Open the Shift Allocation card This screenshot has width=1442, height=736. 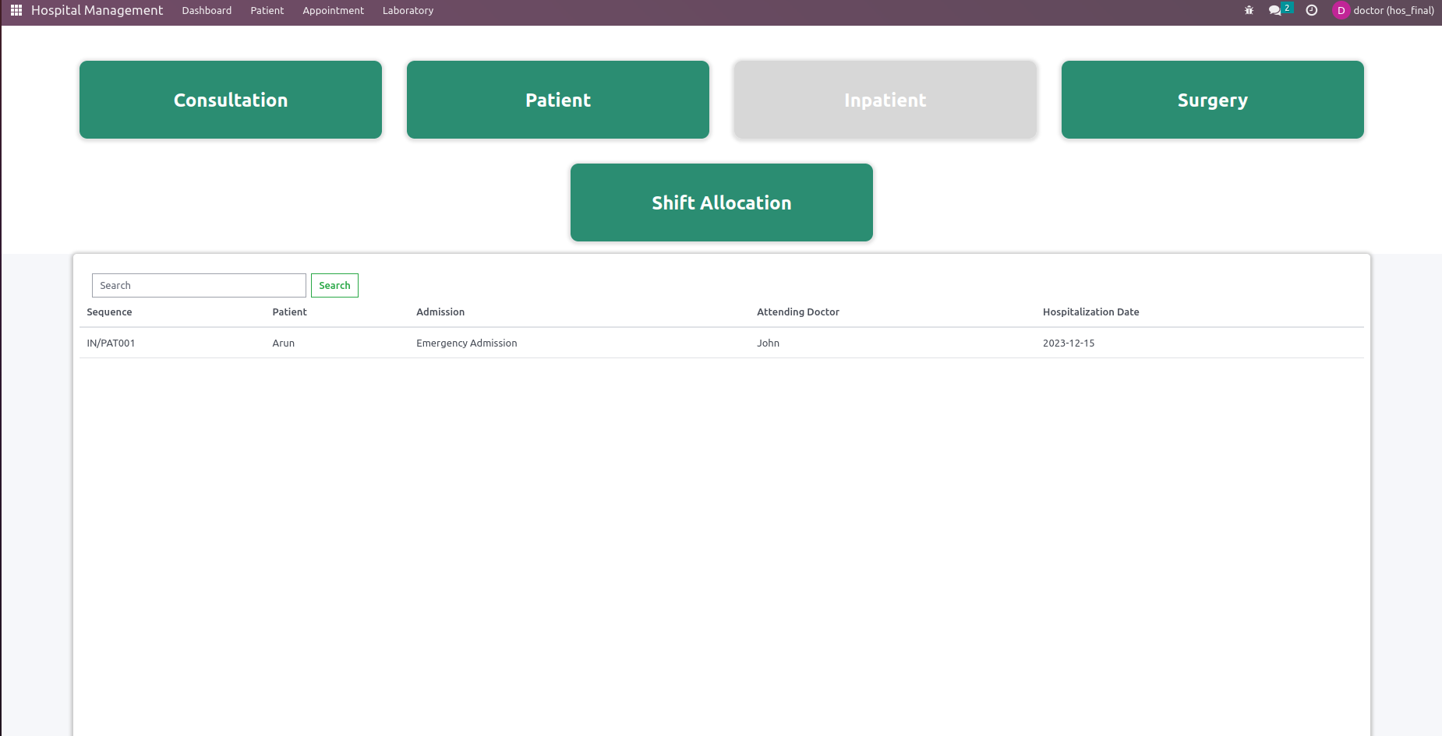point(722,202)
